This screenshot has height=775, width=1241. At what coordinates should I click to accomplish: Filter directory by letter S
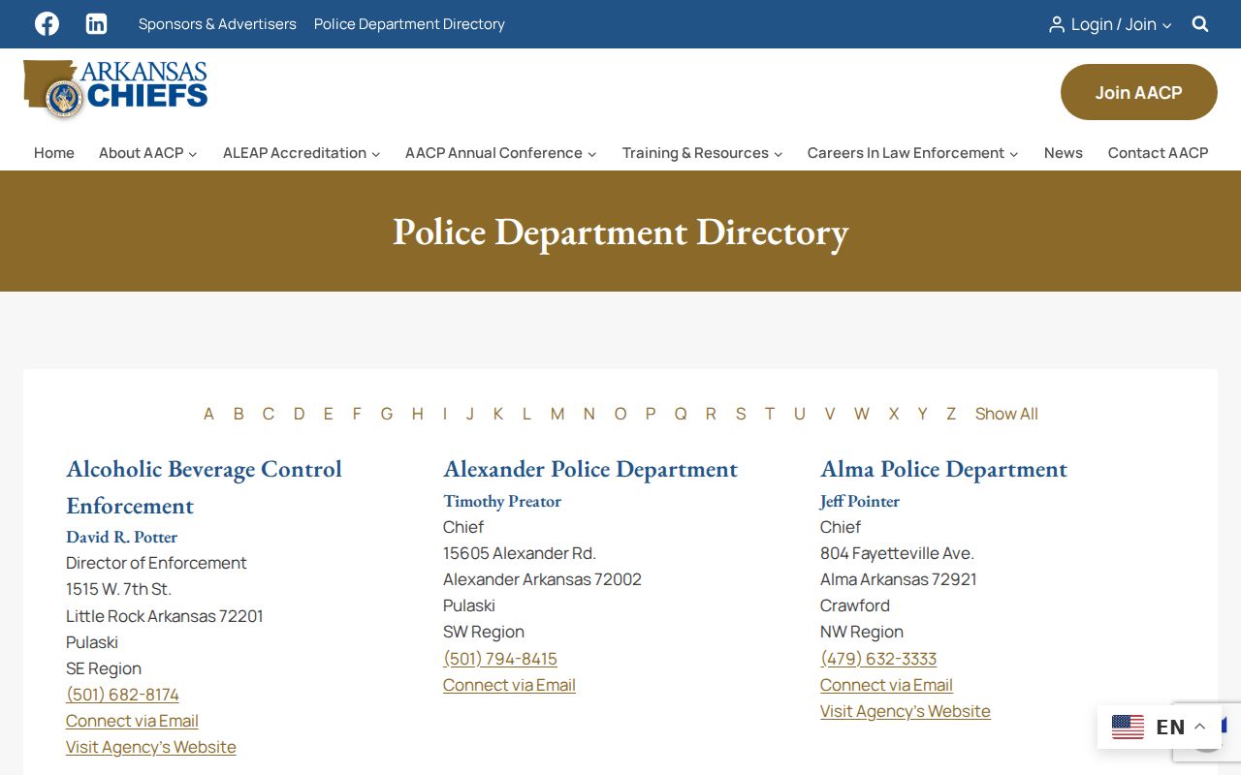(x=741, y=414)
